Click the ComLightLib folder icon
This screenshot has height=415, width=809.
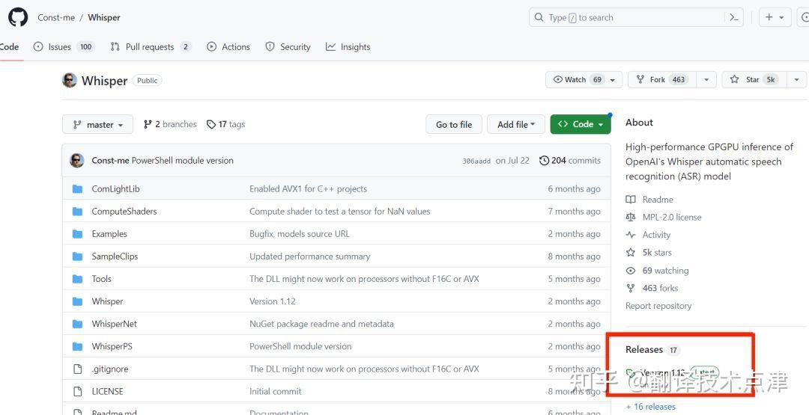point(77,189)
